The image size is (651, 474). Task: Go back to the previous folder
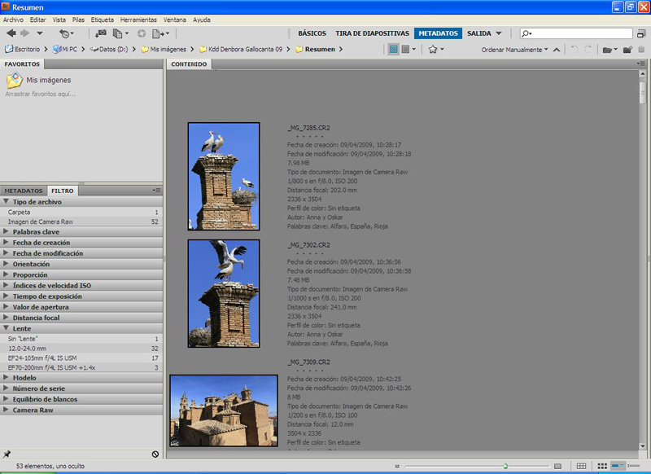pyautogui.click(x=11, y=33)
